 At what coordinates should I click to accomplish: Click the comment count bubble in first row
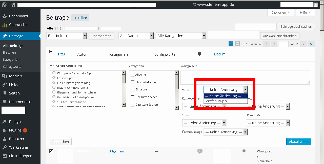200,151
